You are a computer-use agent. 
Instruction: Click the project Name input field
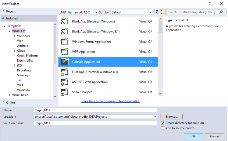95,110
